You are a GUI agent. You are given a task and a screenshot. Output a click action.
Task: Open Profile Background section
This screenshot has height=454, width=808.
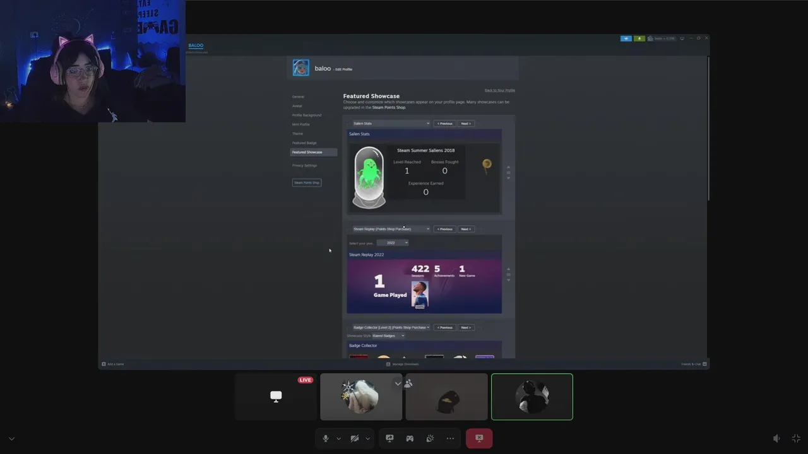[307, 115]
